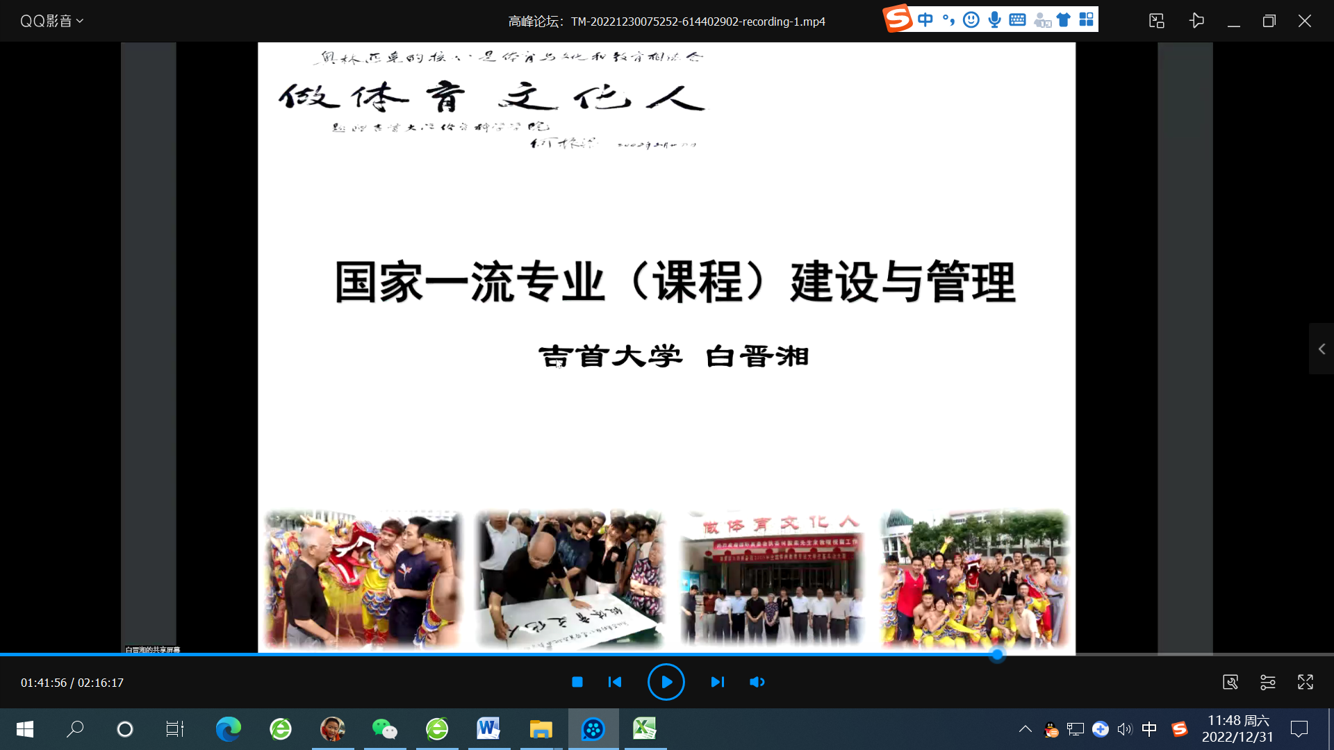The image size is (1334, 750).
Task: Show hidden system tray icons
Action: pyautogui.click(x=1025, y=728)
